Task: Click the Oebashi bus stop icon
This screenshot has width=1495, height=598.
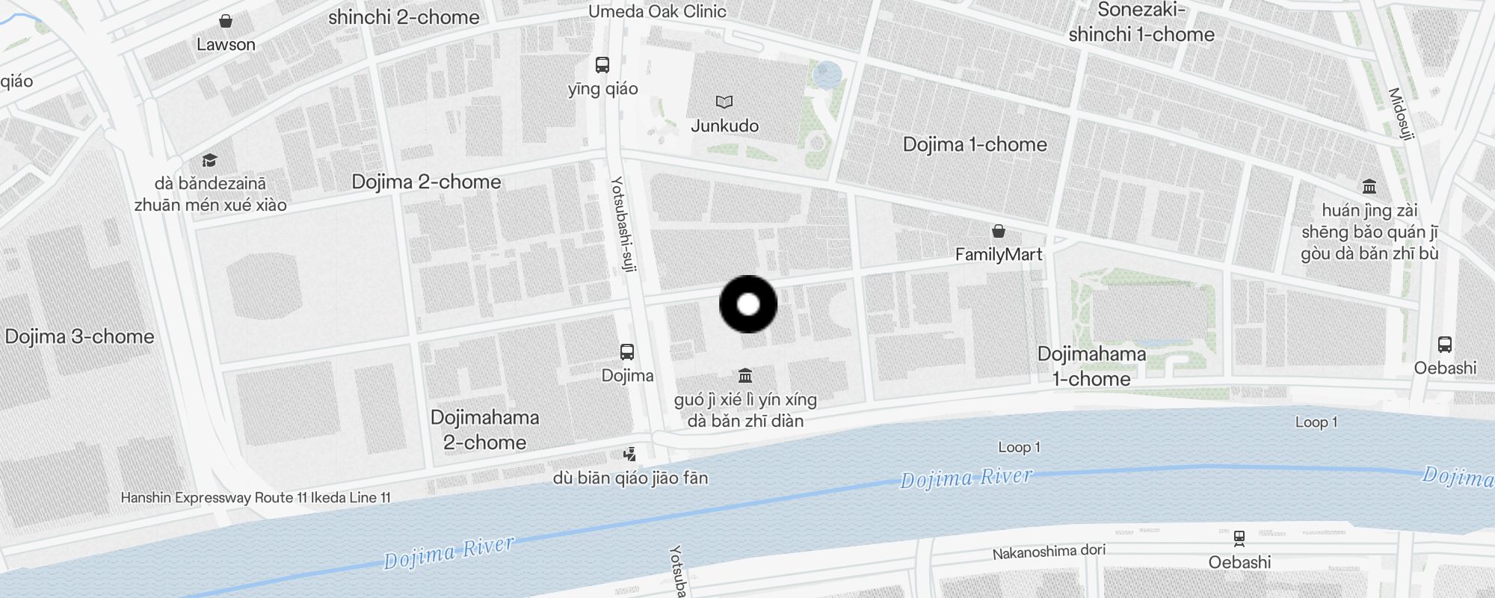Action: (x=1445, y=345)
